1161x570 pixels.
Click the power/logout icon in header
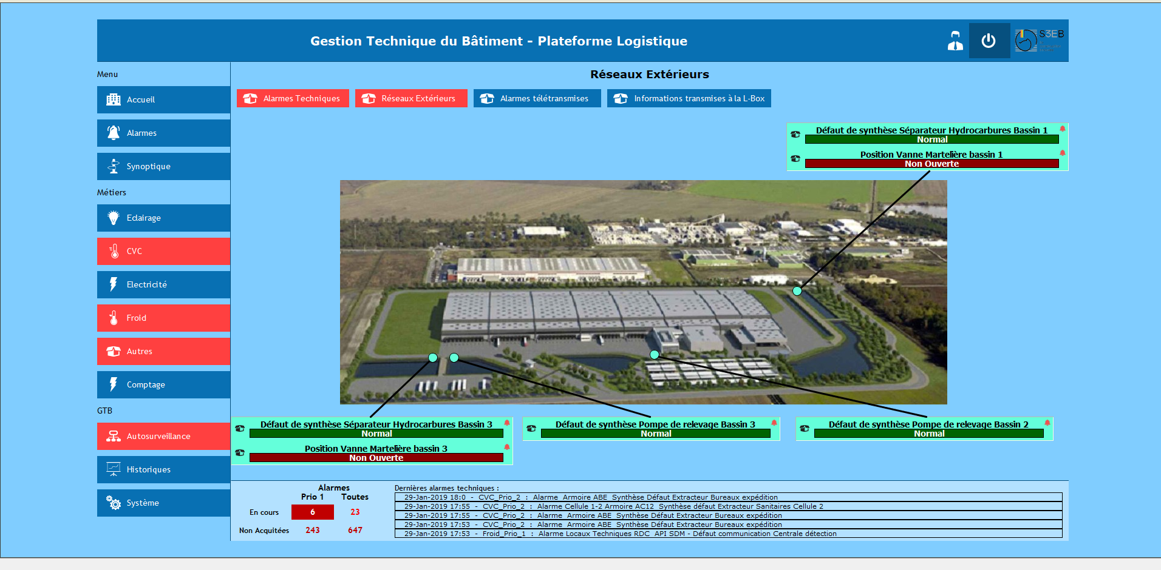989,41
